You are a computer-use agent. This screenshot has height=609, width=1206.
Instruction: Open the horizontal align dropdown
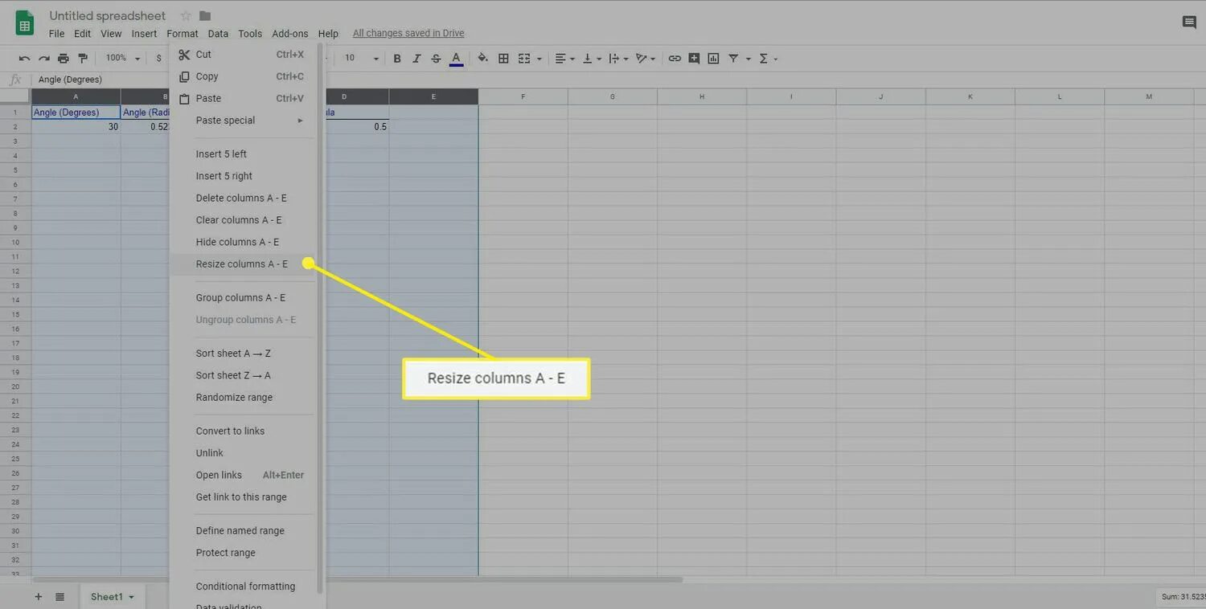pos(565,59)
